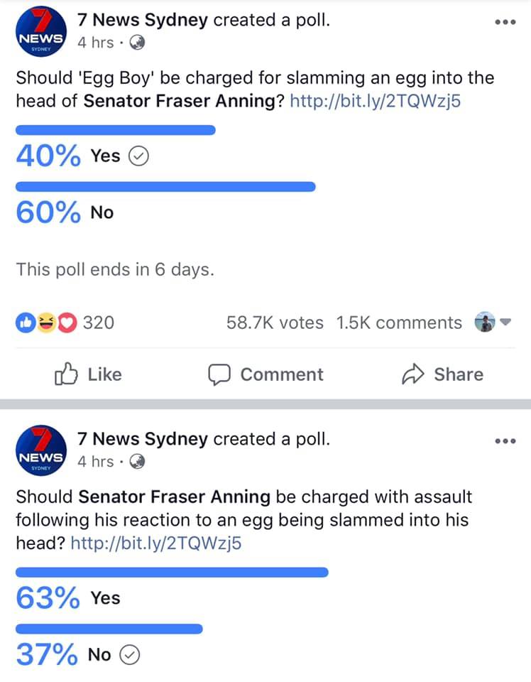Click the Like thumbs-up button
The width and height of the screenshot is (531, 682).
coord(88,374)
